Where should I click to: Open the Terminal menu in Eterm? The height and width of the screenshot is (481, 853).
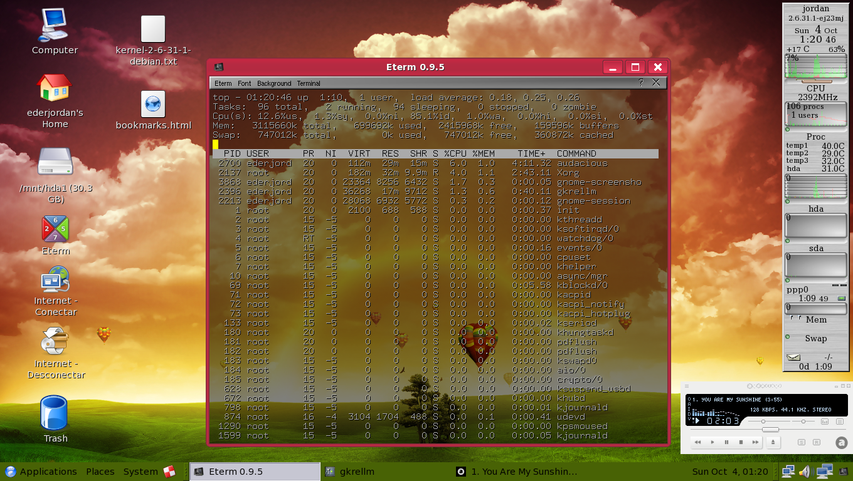pos(309,83)
